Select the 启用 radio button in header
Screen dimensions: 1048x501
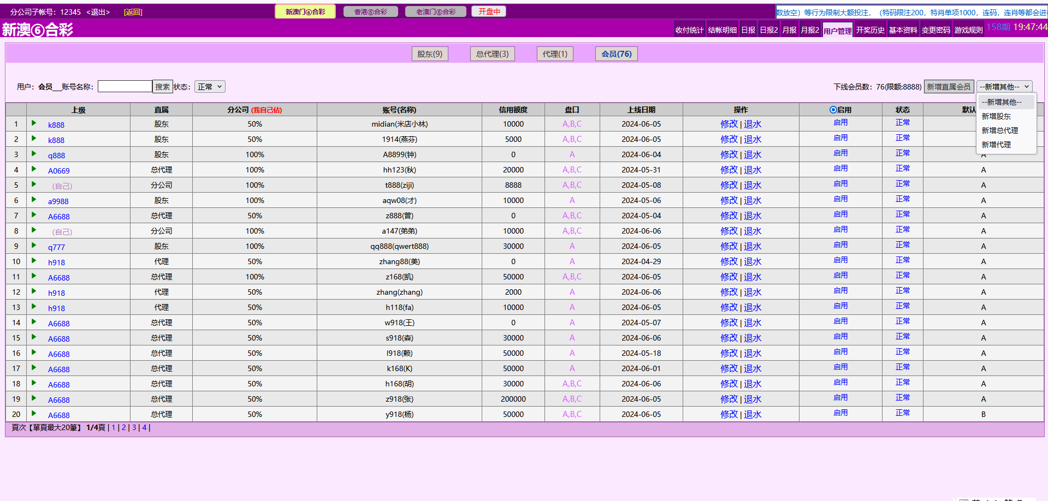(x=833, y=110)
